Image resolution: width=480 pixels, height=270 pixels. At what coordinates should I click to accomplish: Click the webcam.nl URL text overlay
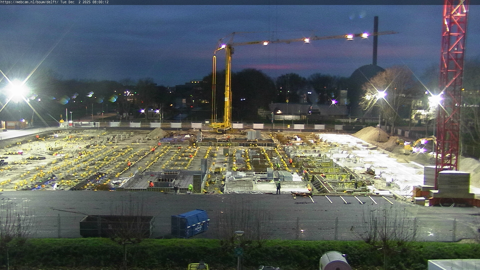click(29, 2)
